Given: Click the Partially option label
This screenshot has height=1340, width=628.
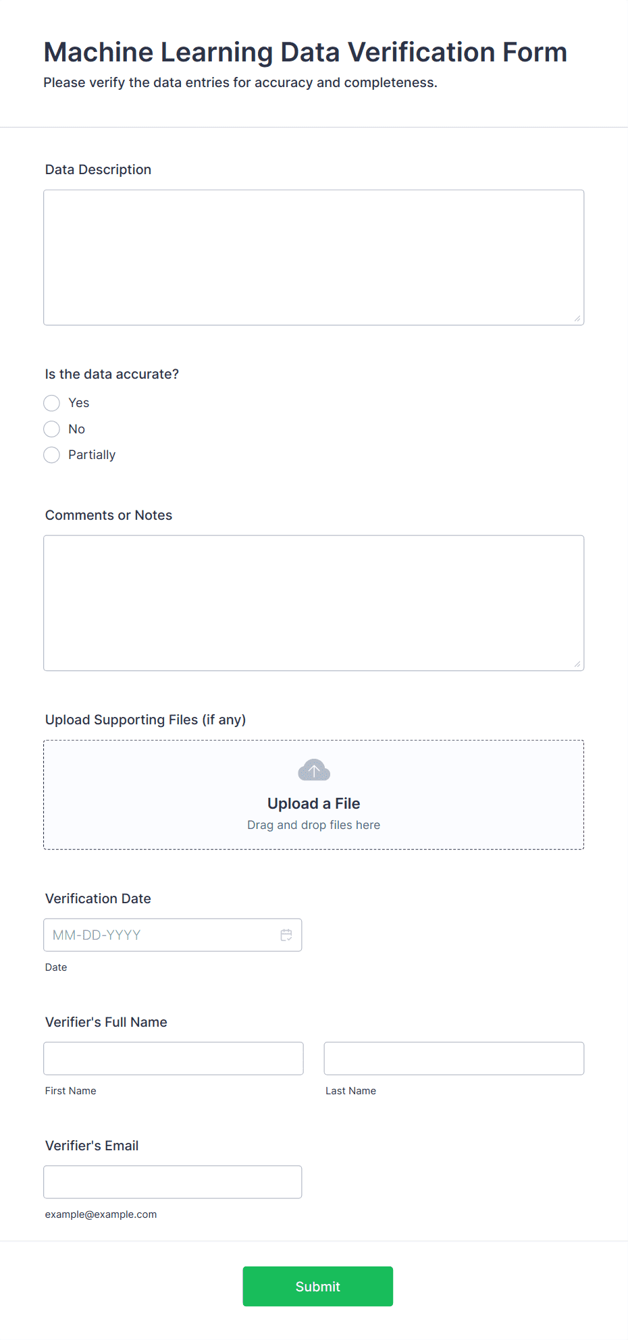Looking at the screenshot, I should 92,455.
